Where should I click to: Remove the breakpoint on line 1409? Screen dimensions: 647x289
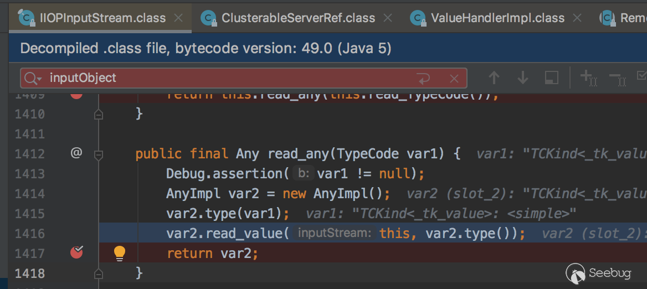(x=76, y=95)
